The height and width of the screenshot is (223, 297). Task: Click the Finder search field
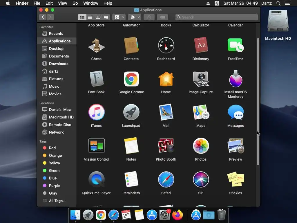pyautogui.click(x=216, y=17)
